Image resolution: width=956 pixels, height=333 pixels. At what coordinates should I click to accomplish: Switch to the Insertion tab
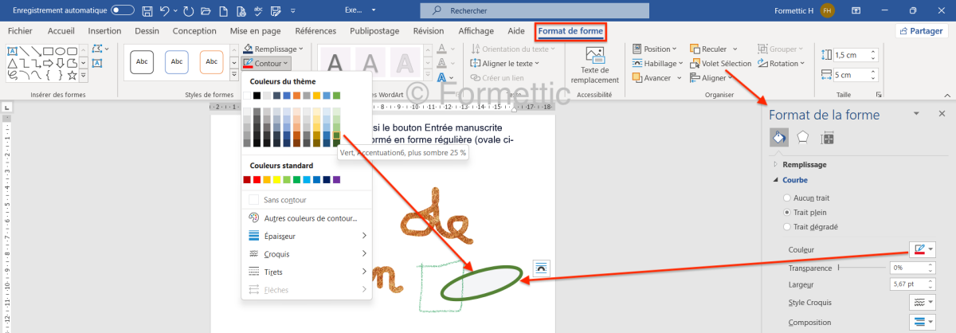click(x=104, y=31)
